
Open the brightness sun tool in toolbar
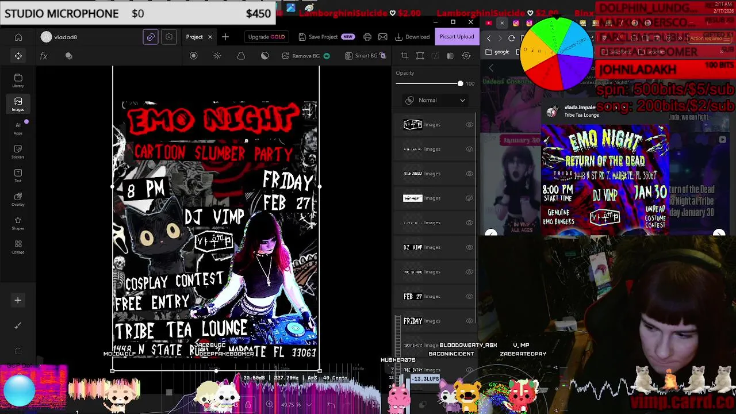217,56
